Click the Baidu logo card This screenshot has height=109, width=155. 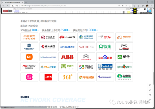coord(105,57)
